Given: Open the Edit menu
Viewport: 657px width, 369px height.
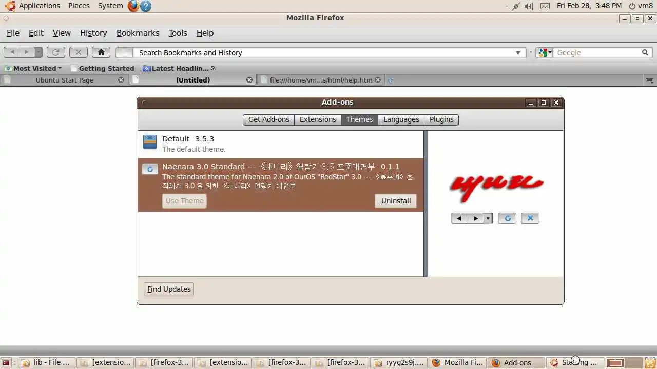Looking at the screenshot, I should 36,33.
